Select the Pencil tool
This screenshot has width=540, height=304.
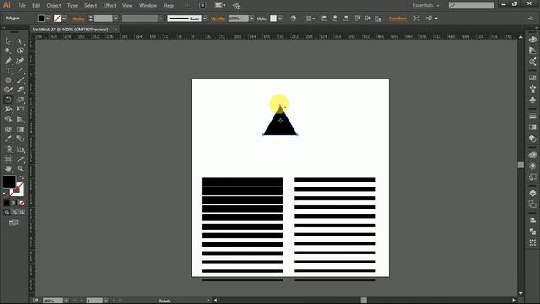(x=8, y=90)
